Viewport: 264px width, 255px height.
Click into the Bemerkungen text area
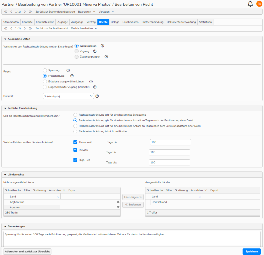point(132,239)
